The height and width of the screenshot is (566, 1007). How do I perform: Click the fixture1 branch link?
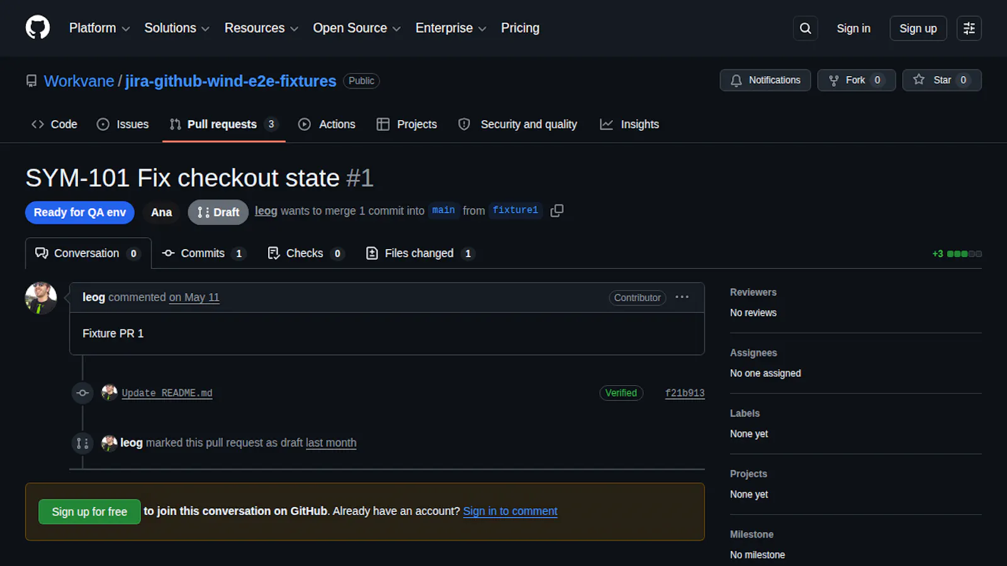pyautogui.click(x=515, y=210)
